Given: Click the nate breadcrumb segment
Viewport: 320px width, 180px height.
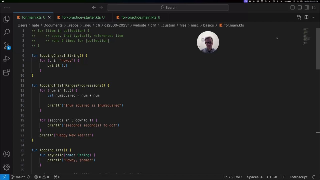Looking at the screenshot, I should (x=35, y=25).
